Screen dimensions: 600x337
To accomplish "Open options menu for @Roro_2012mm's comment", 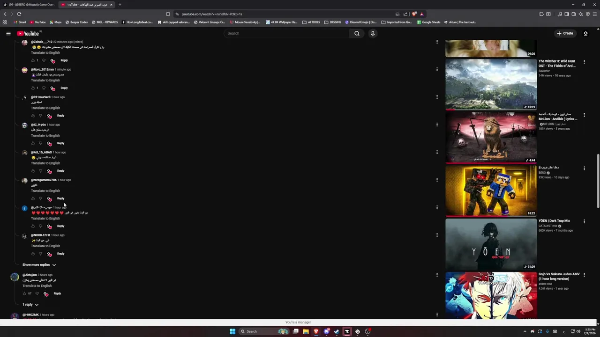I will coord(437,69).
